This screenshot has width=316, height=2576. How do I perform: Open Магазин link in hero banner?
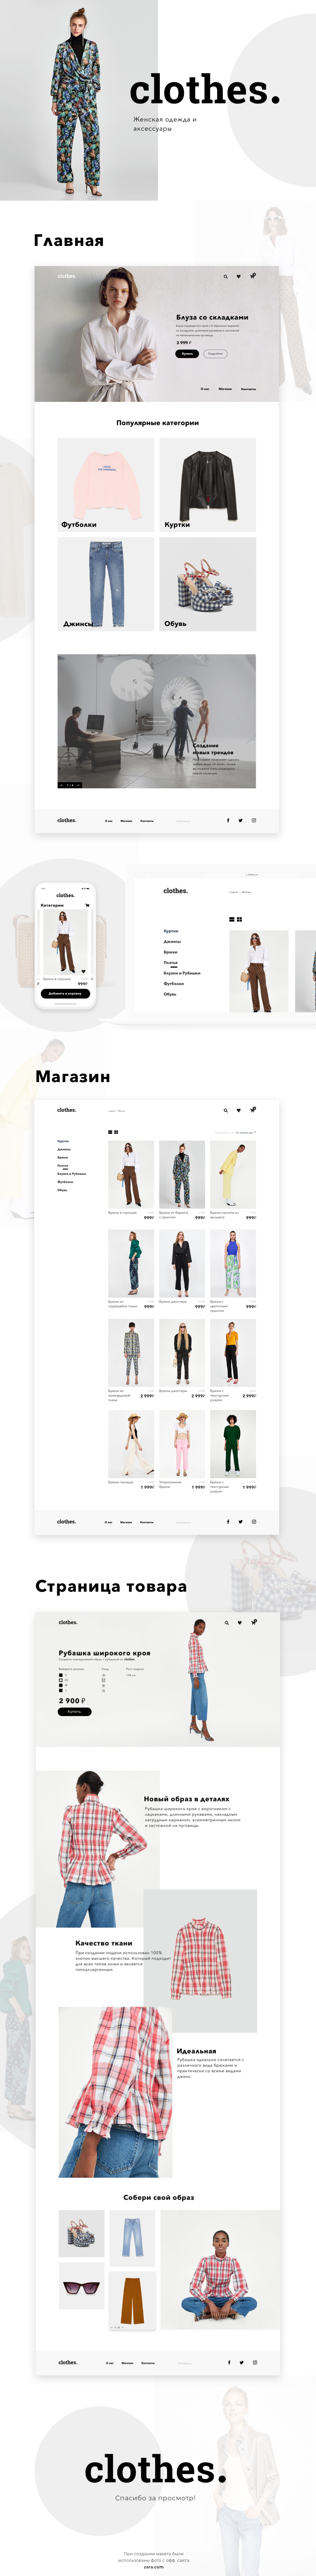pos(225,389)
